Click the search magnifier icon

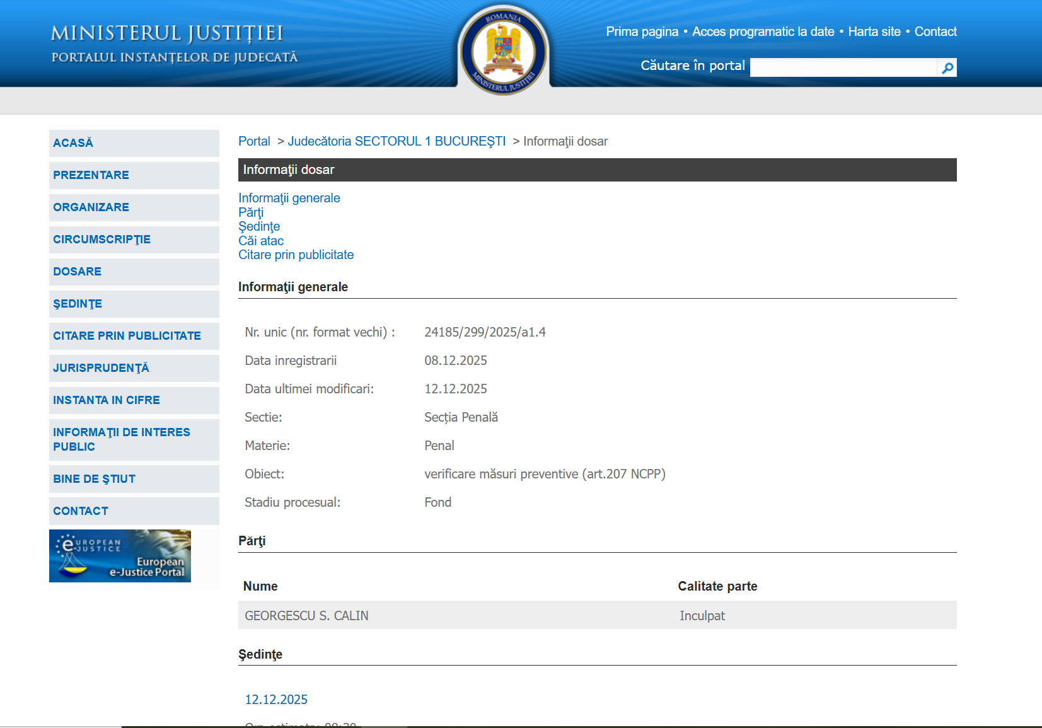947,67
